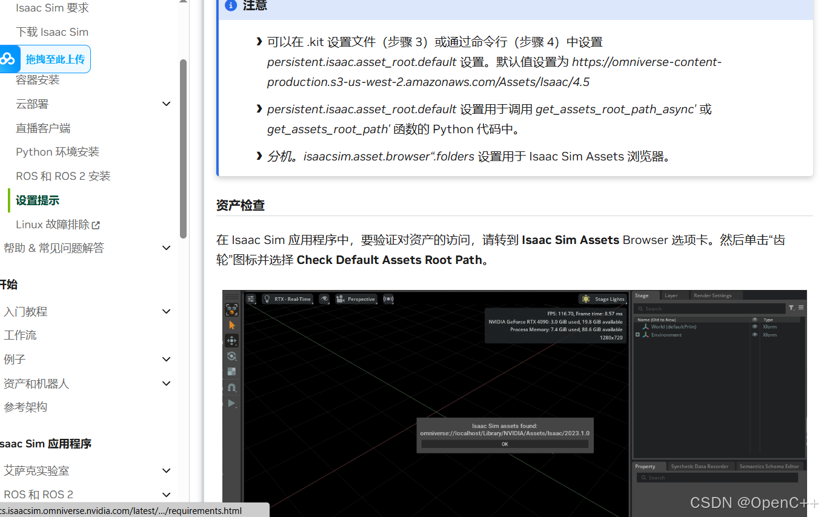Click the external link icon after Linux 故障排除
821x517 pixels.
point(96,225)
